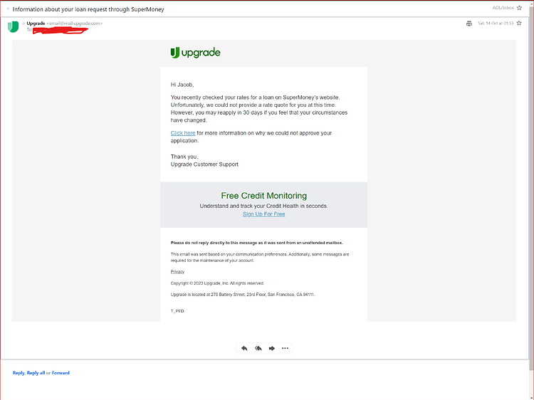
Task: Open the 'Click here' link
Action: pos(183,133)
